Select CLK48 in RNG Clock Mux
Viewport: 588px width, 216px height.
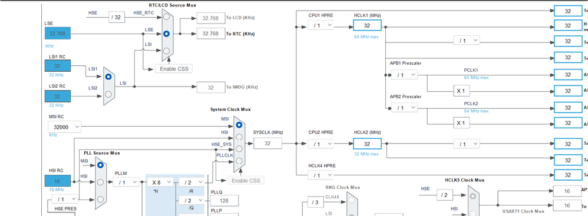351,201
